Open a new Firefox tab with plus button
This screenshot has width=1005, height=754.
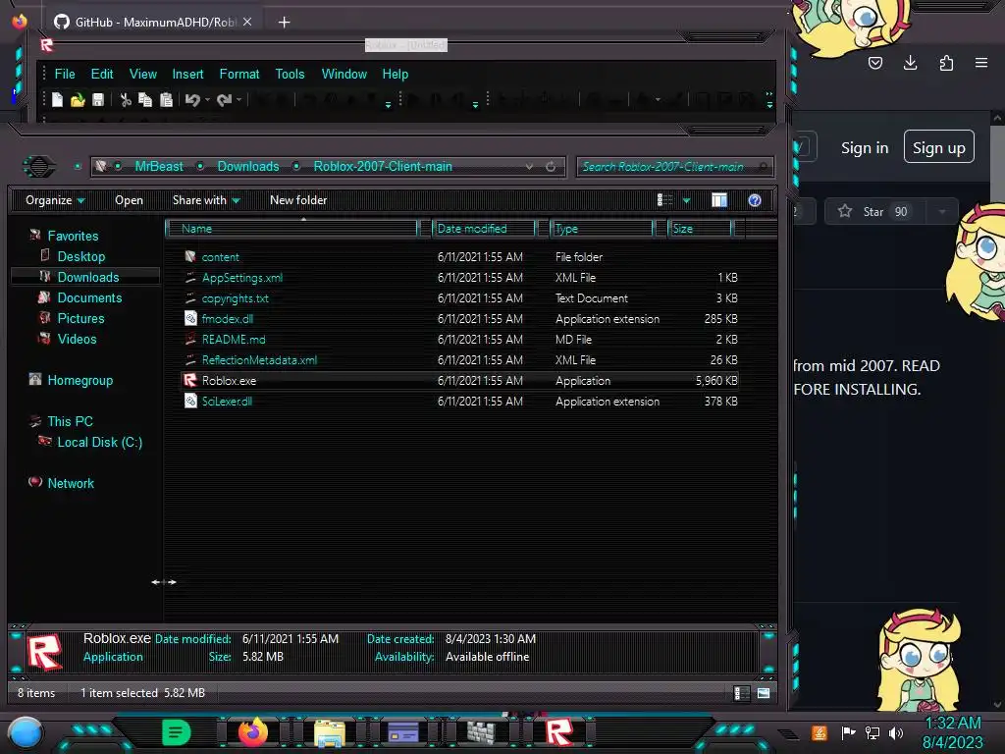284,23
